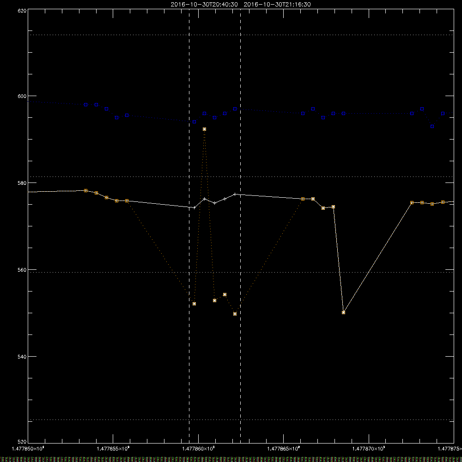
Task: Click the x-axis label 1.477865×10⁹
Action: pos(284,449)
